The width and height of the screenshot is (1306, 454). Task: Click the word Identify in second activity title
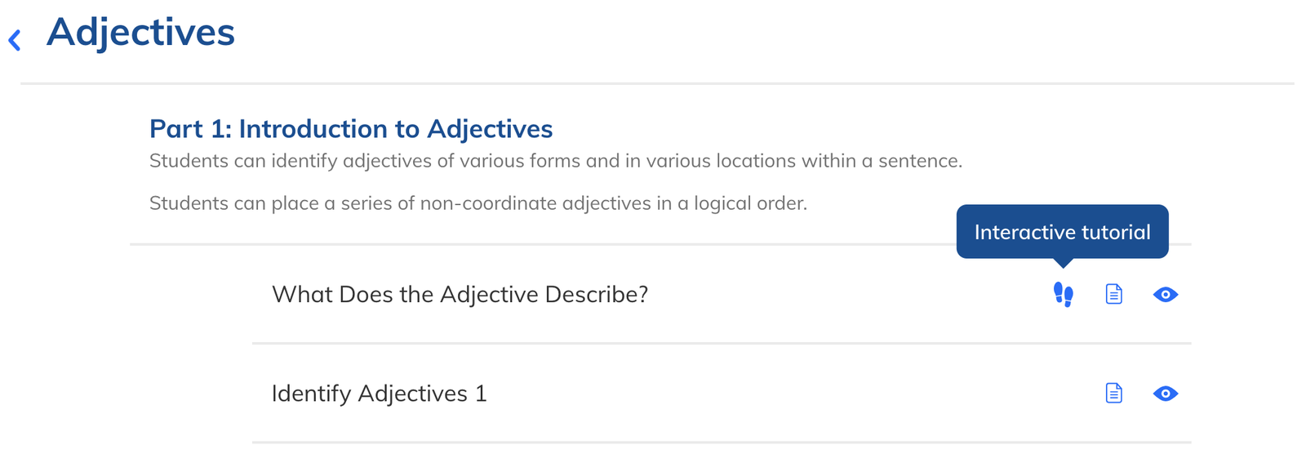pyautogui.click(x=312, y=394)
